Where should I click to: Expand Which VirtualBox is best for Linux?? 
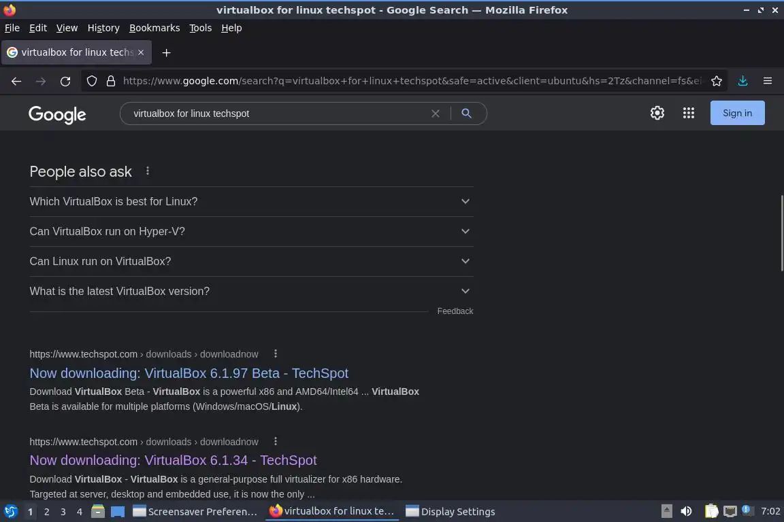pos(252,201)
